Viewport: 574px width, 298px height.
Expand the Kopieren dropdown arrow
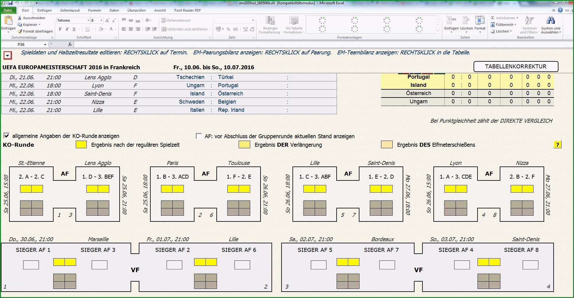coord(39,25)
